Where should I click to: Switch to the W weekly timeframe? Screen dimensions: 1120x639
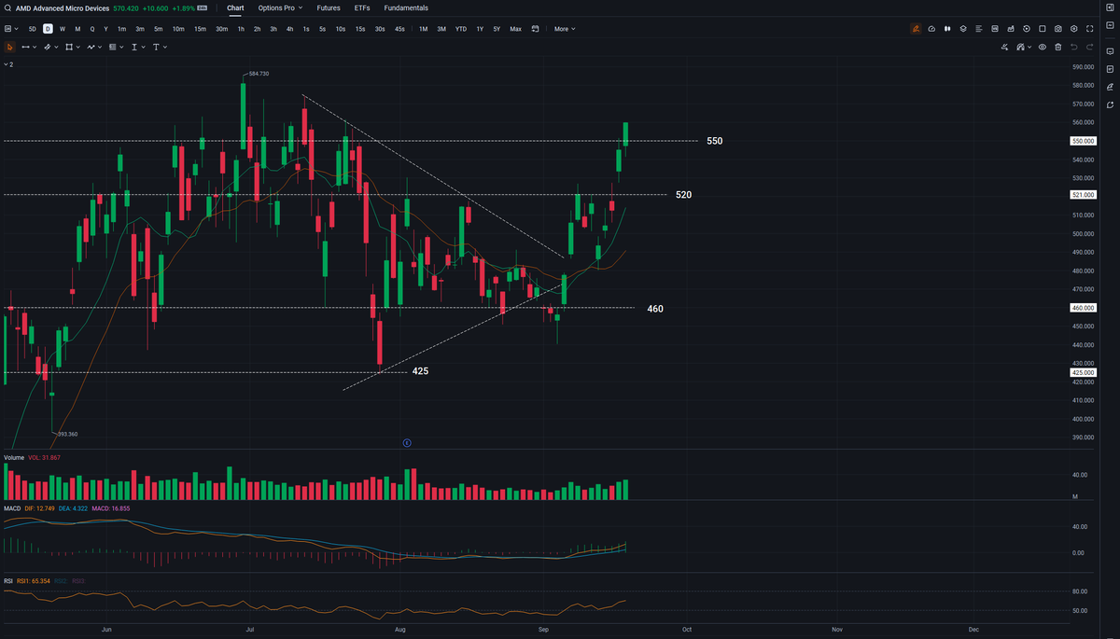pos(63,29)
